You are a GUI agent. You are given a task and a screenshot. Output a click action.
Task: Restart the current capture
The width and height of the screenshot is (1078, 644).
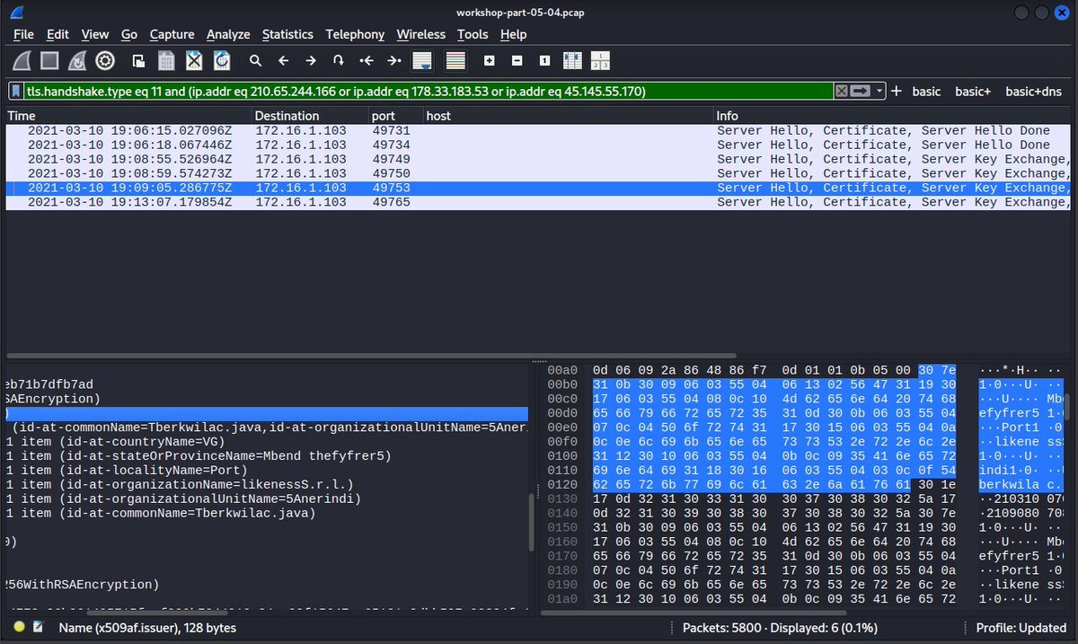(x=78, y=61)
